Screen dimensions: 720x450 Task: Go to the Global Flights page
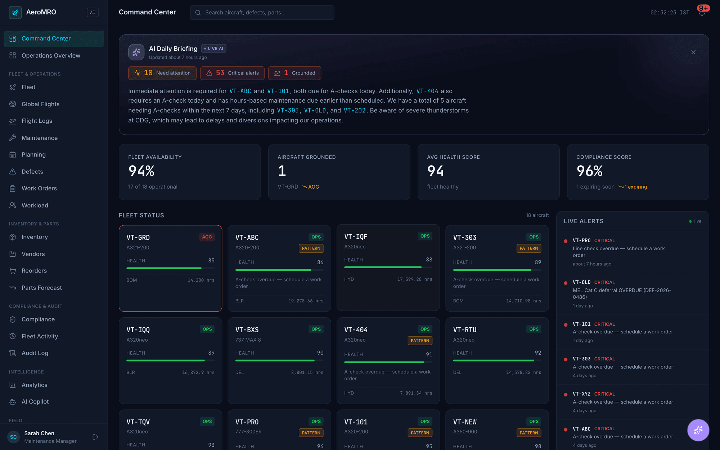click(x=54, y=104)
